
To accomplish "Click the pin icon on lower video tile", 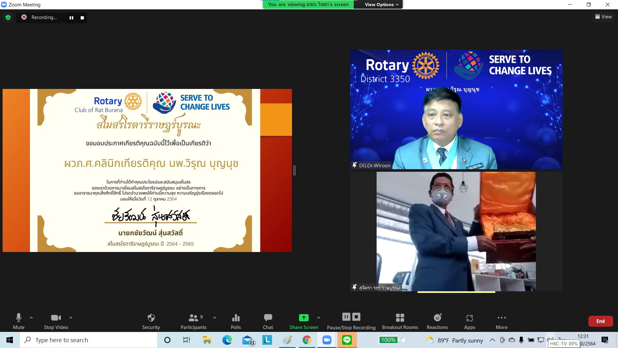I will click(x=354, y=287).
